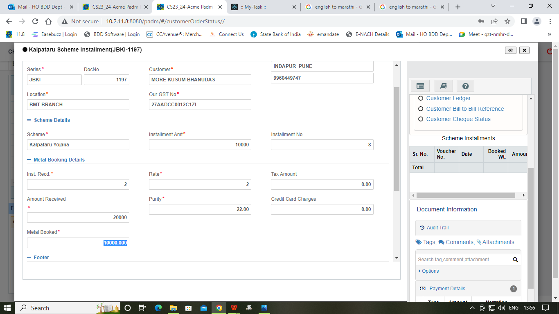The image size is (559, 314).
Task: Open the Payment Details link
Action: tap(447, 289)
